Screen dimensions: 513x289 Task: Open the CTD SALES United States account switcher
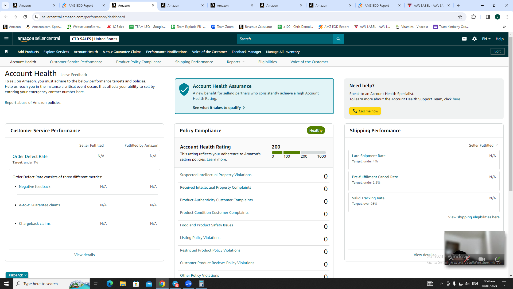click(x=94, y=39)
